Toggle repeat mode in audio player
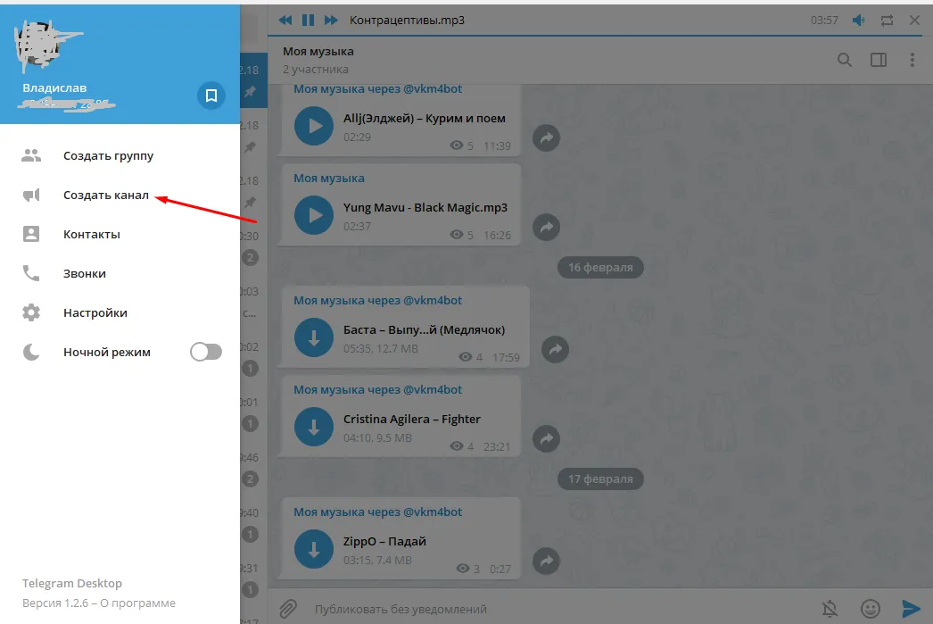The image size is (933, 624). (x=887, y=21)
